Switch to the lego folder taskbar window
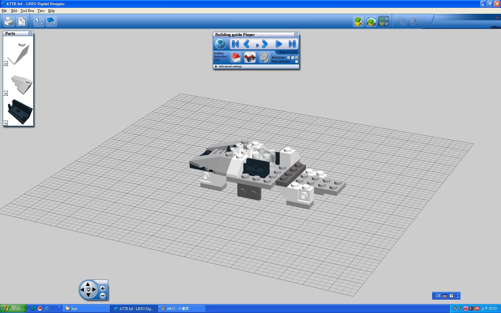The width and height of the screenshot is (501, 313). click(86, 309)
